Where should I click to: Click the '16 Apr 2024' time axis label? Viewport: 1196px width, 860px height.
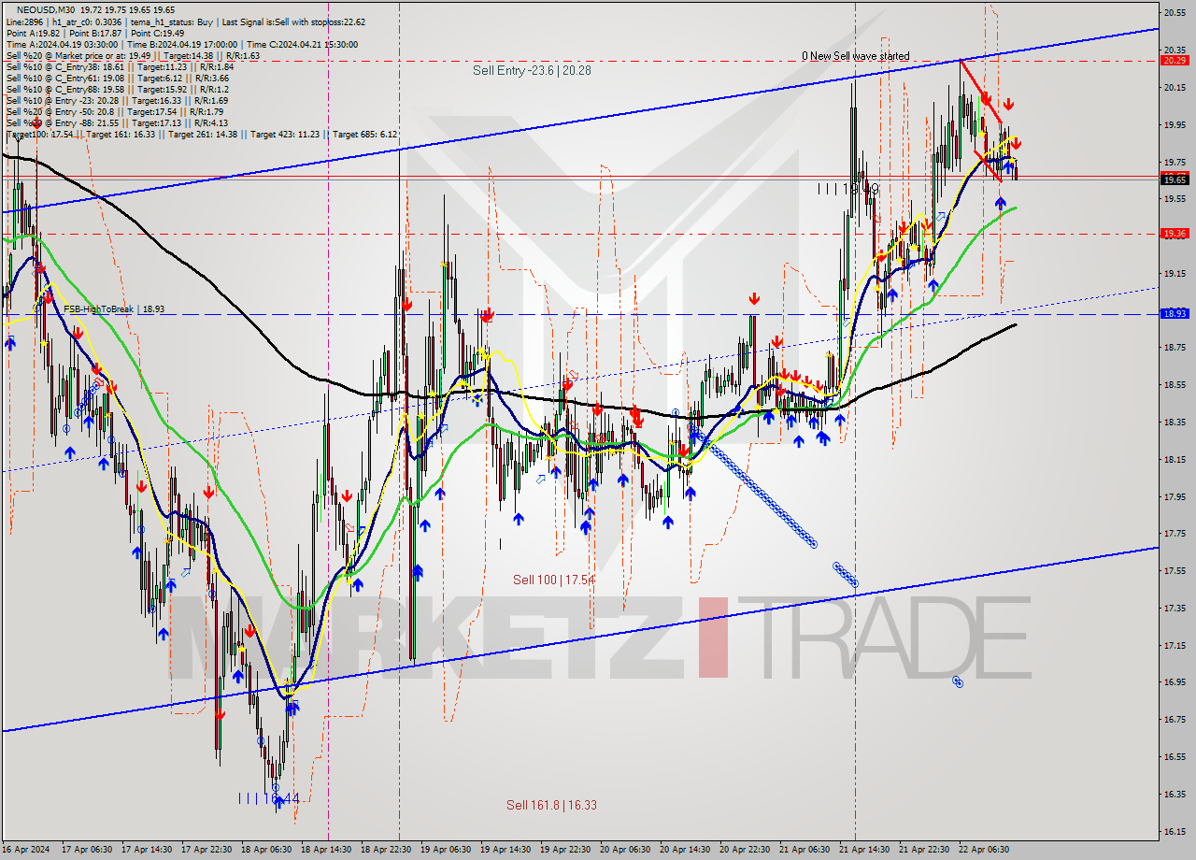point(27,850)
